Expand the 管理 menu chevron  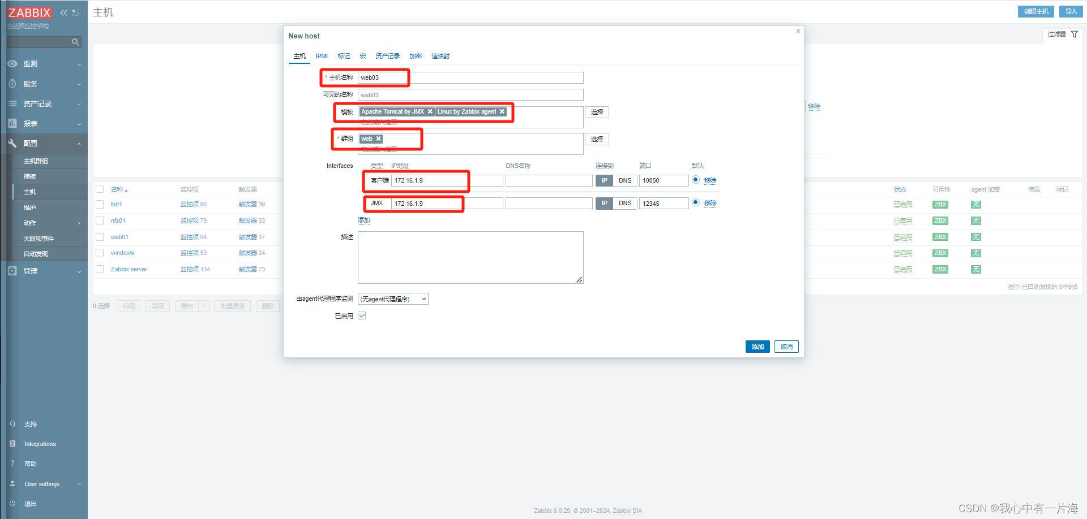79,271
